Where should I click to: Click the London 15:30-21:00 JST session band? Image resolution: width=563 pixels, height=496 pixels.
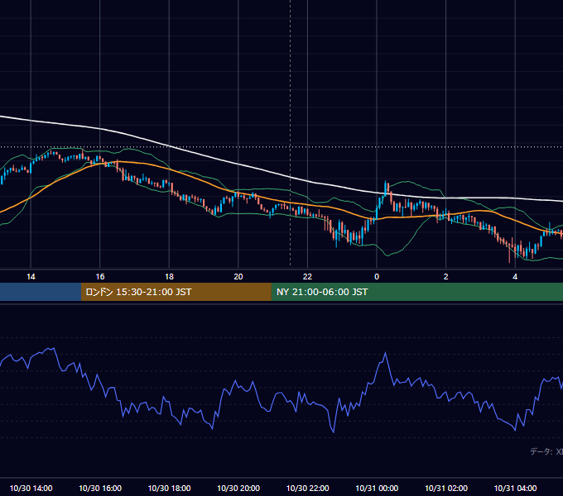pyautogui.click(x=176, y=292)
